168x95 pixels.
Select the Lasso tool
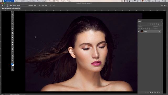[x=12, y=19]
